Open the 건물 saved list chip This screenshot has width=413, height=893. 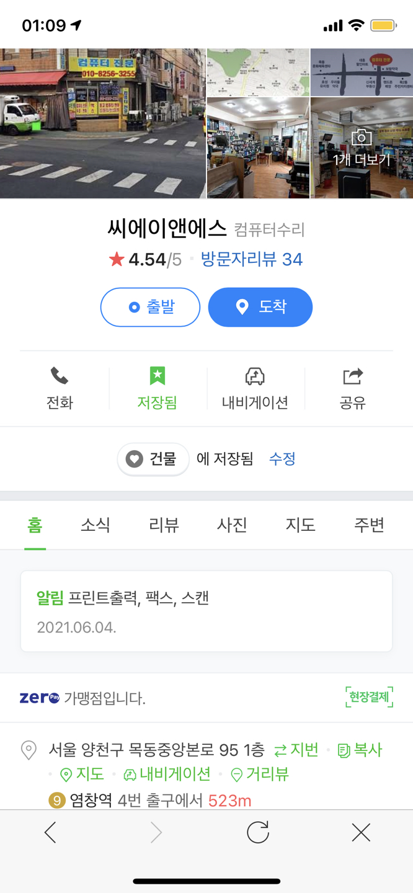pos(153,459)
